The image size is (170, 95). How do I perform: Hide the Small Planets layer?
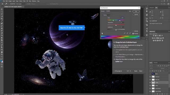150,88
